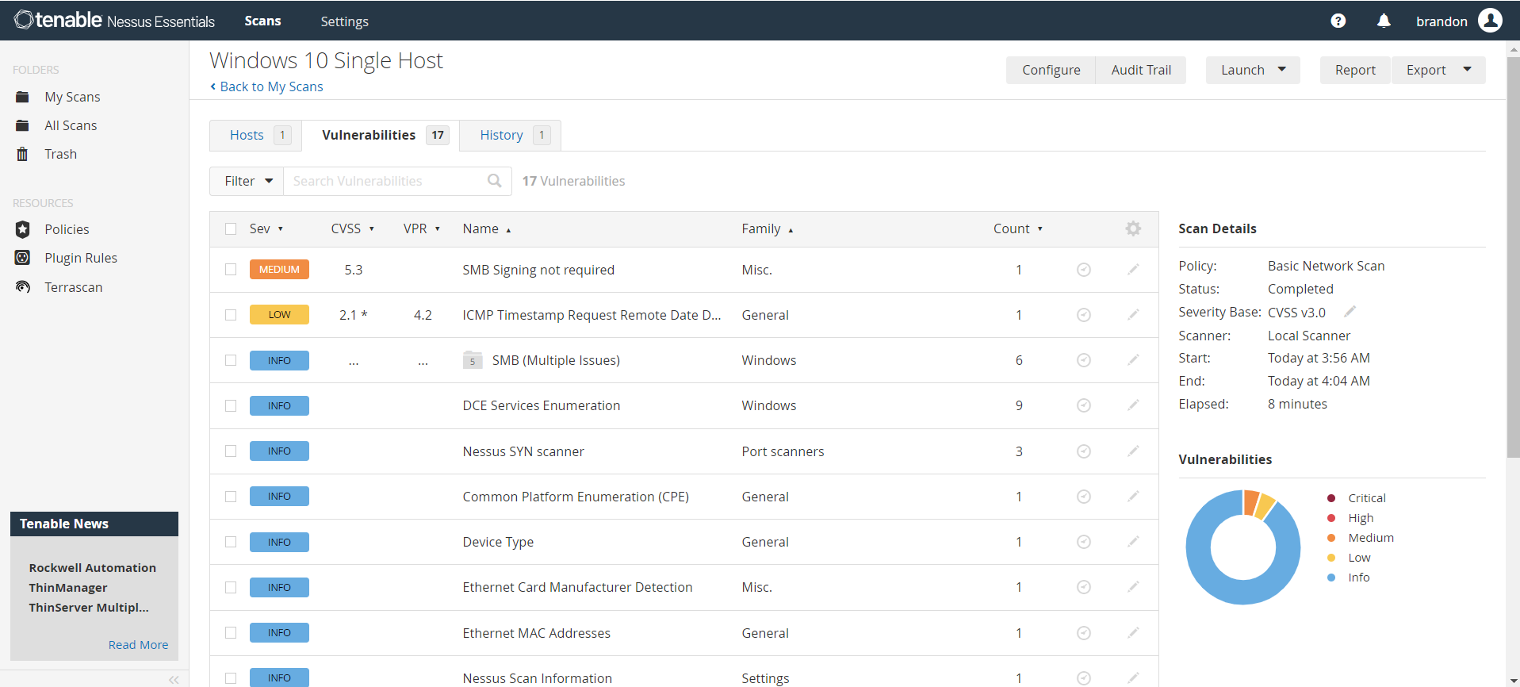Screen dimensions: 1520x687
Task: Click the Tenable Nessus Essentials logo
Action: point(114,21)
